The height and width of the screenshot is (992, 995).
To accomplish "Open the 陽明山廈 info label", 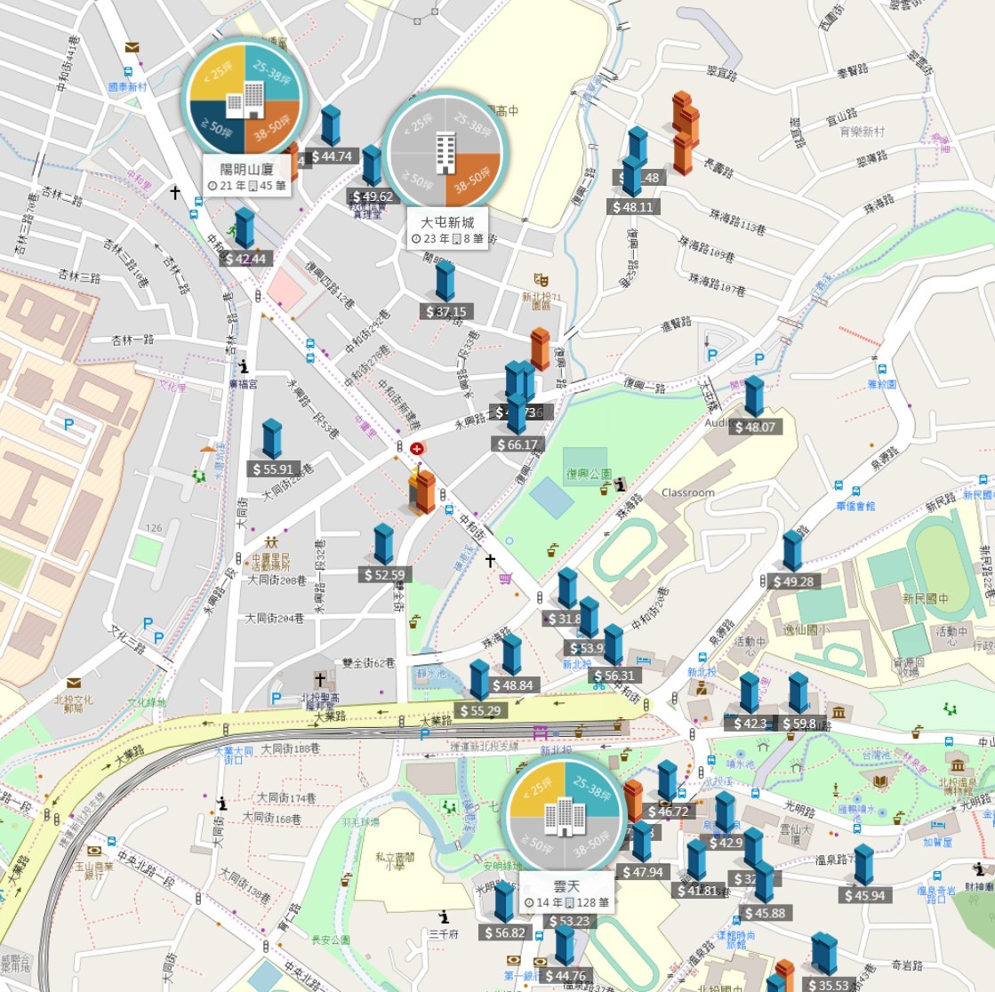I will [247, 176].
